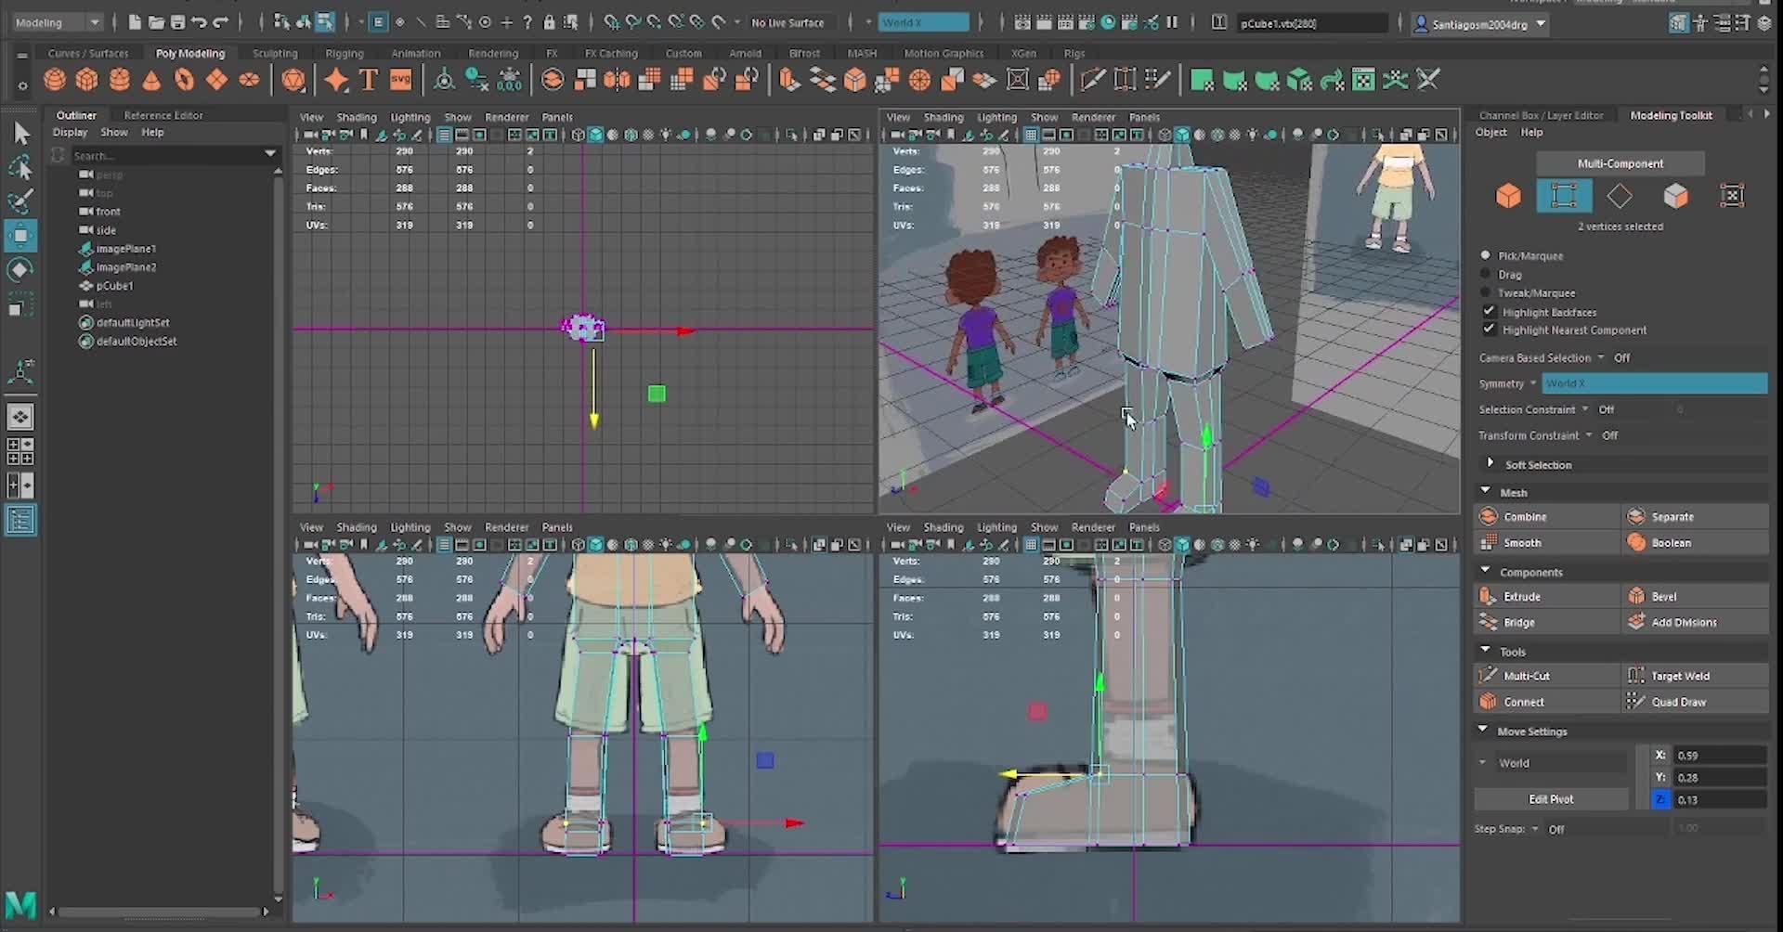Activate face selection mode icon
The height and width of the screenshot is (932, 1783).
pyautogui.click(x=1675, y=196)
